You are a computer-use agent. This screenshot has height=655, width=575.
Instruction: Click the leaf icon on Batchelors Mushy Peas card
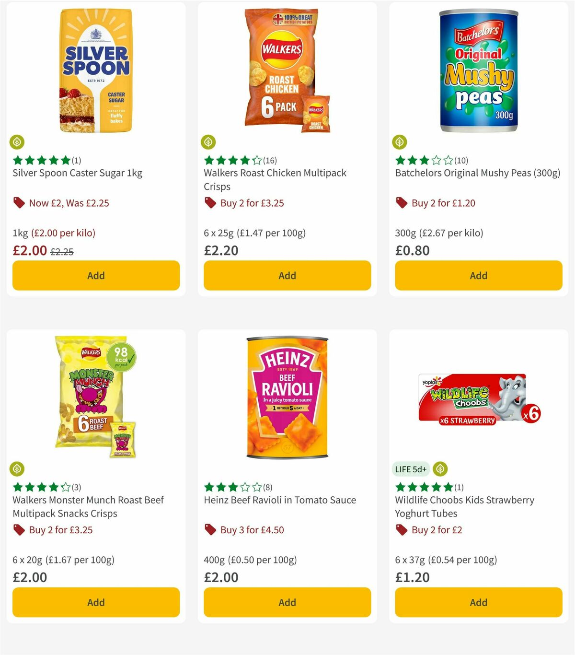400,142
